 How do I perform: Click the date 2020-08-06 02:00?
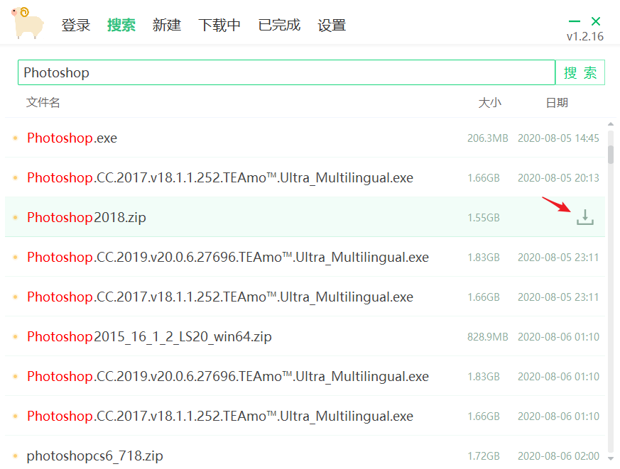tap(558, 456)
